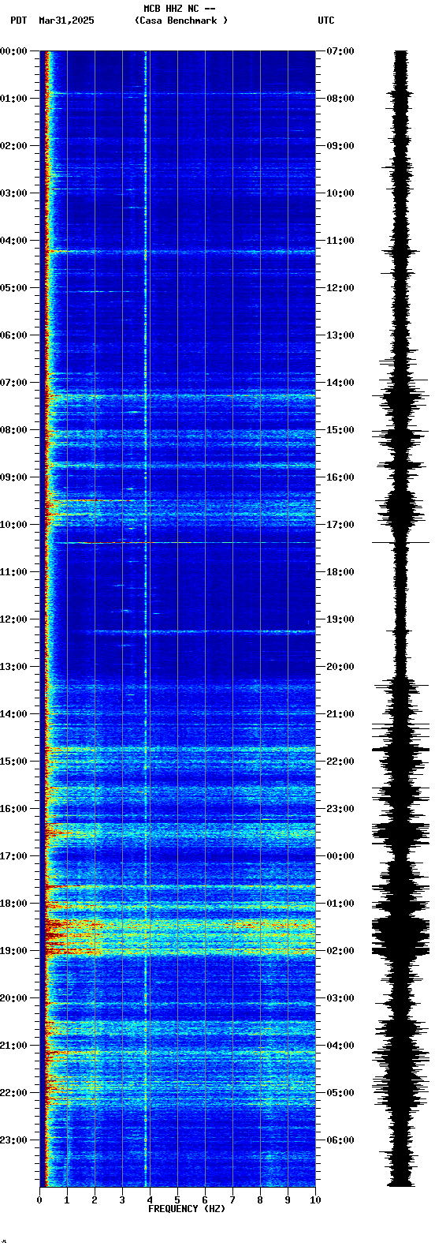This screenshot has height=1250, width=435.
Task: Click the 22:00 label on UTC axis
Action: pyautogui.click(x=340, y=762)
